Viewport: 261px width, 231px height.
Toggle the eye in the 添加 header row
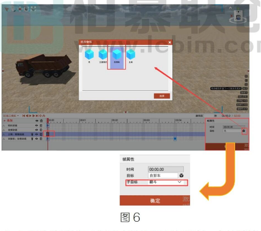[37, 120]
